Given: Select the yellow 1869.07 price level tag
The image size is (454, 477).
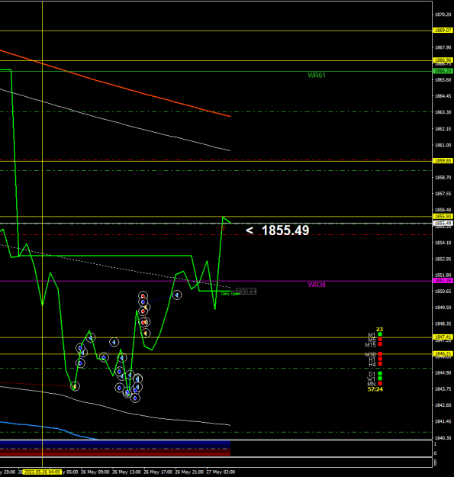Looking at the screenshot, I should click(443, 30).
